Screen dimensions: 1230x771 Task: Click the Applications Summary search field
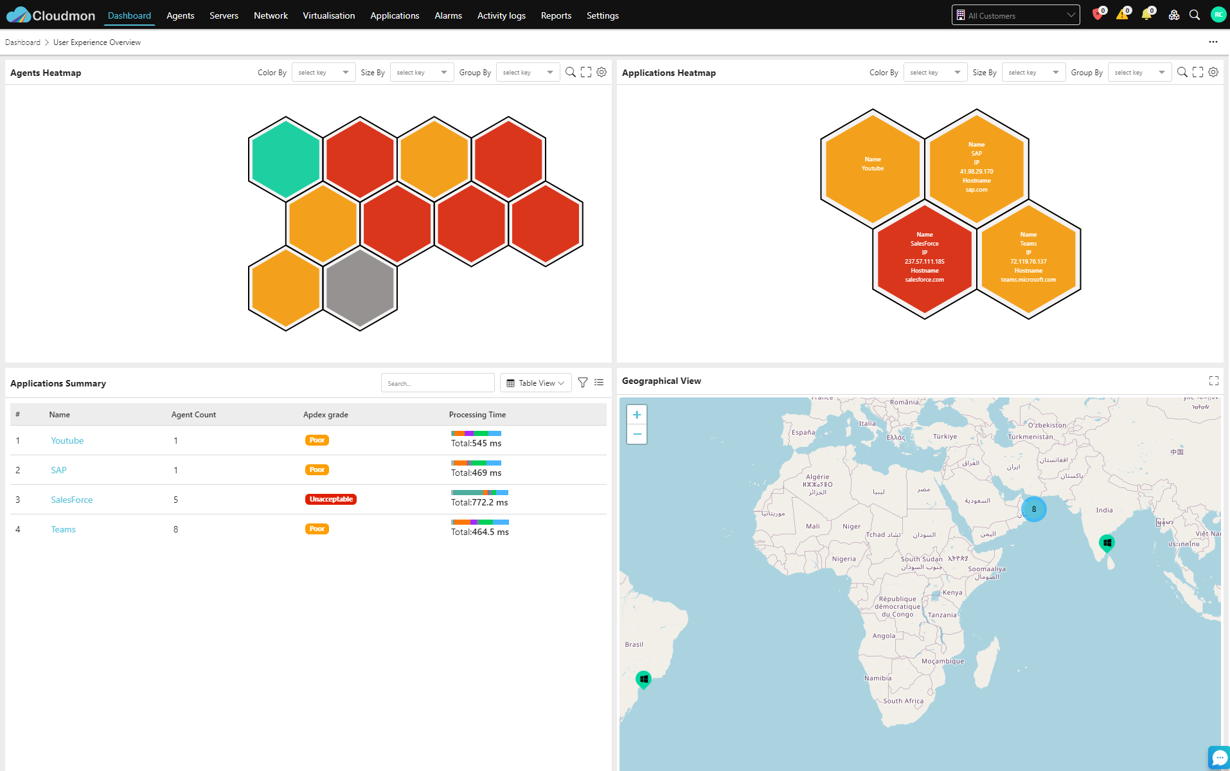pos(438,383)
